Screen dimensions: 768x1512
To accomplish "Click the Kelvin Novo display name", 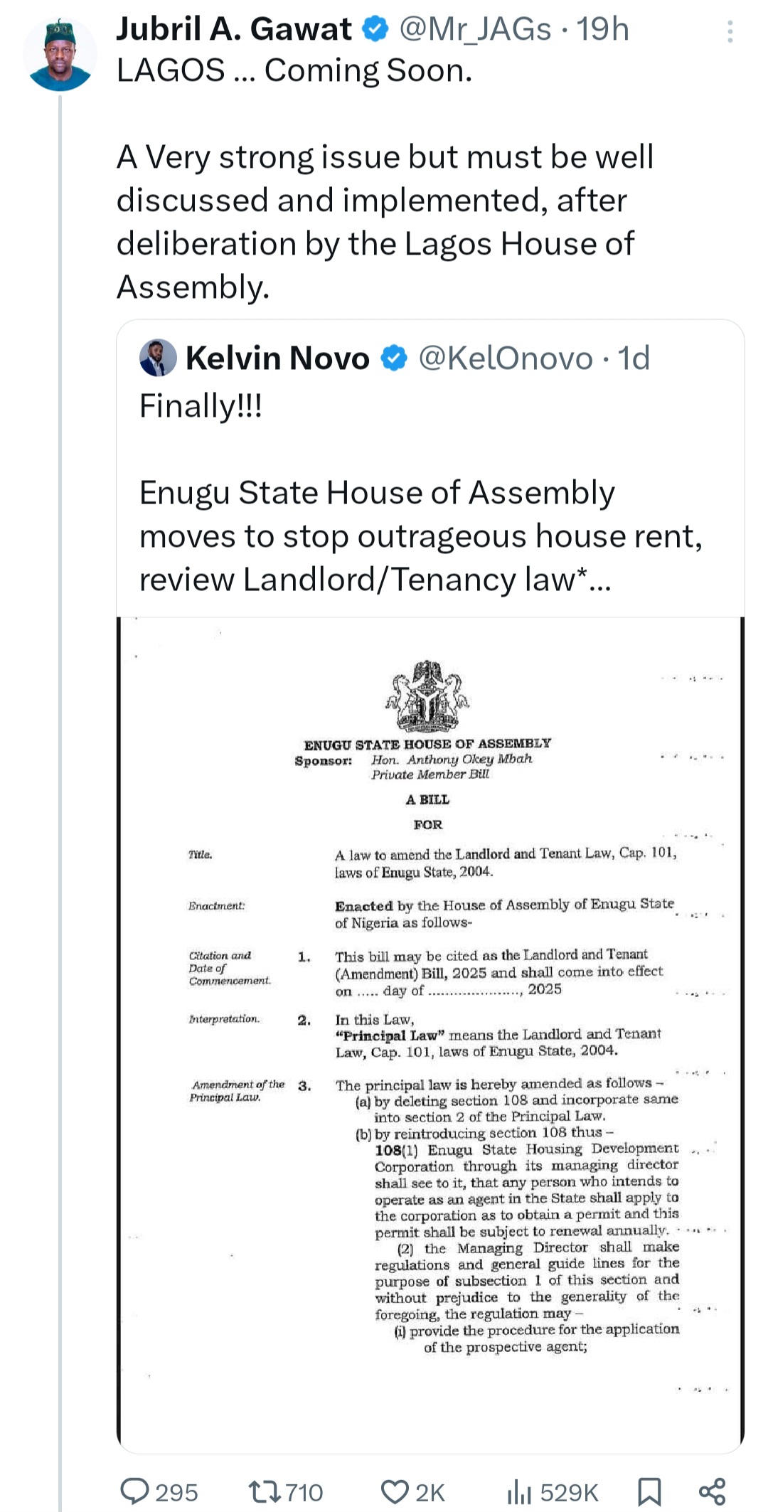I will (277, 358).
